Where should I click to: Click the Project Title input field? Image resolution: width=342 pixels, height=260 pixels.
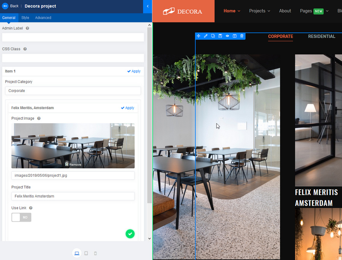pos(73,196)
